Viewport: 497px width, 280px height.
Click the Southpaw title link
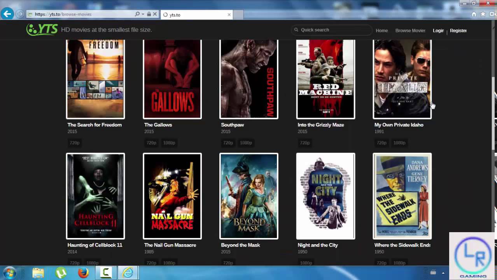pos(233,125)
